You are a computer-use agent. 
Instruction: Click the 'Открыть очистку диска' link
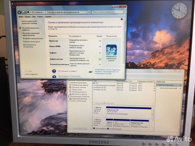tap(31, 42)
